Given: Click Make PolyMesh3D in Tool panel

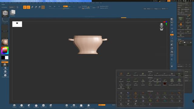Looking at the screenshot, I should pos(186,9).
